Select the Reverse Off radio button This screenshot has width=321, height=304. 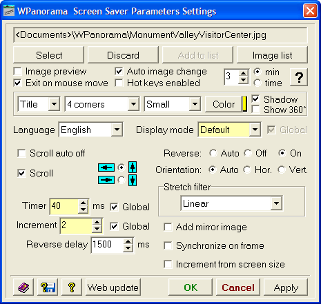click(x=248, y=153)
